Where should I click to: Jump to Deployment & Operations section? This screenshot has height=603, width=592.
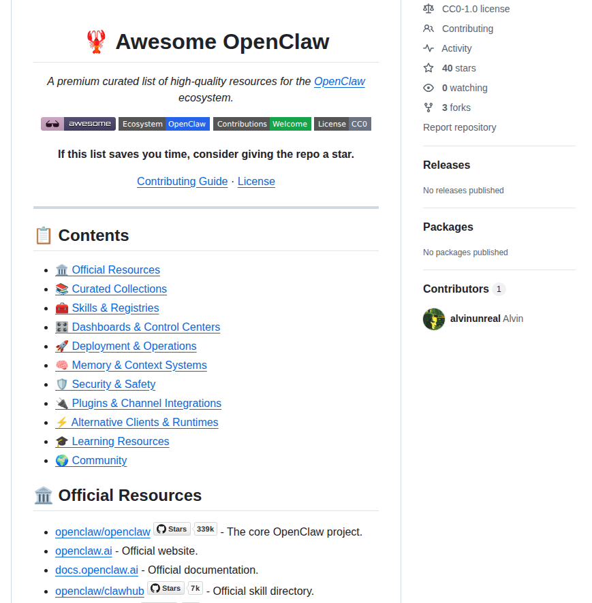[126, 346]
